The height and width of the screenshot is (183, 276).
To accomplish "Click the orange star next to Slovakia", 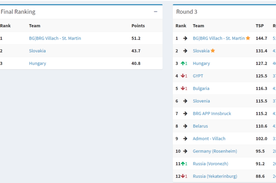I will click(213, 51).
